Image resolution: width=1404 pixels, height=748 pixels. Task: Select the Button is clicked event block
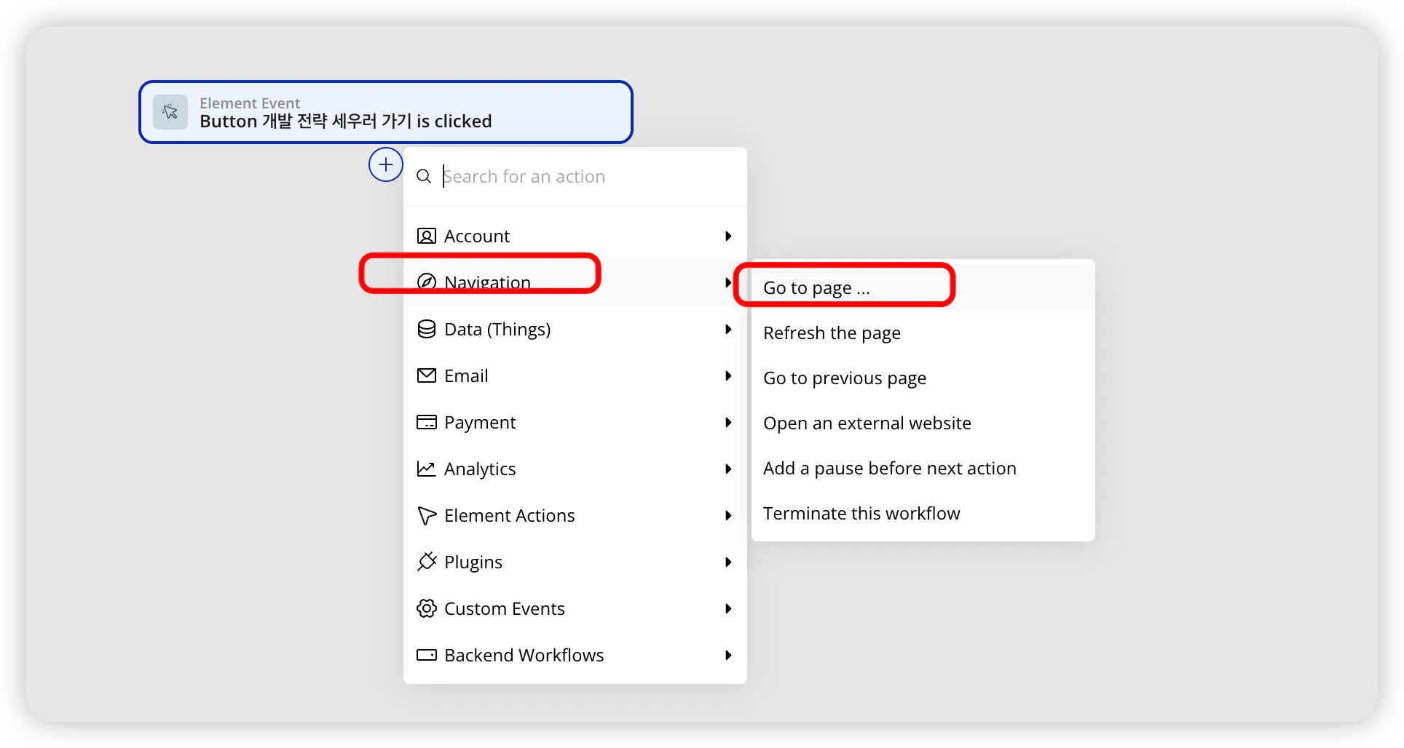click(x=386, y=112)
